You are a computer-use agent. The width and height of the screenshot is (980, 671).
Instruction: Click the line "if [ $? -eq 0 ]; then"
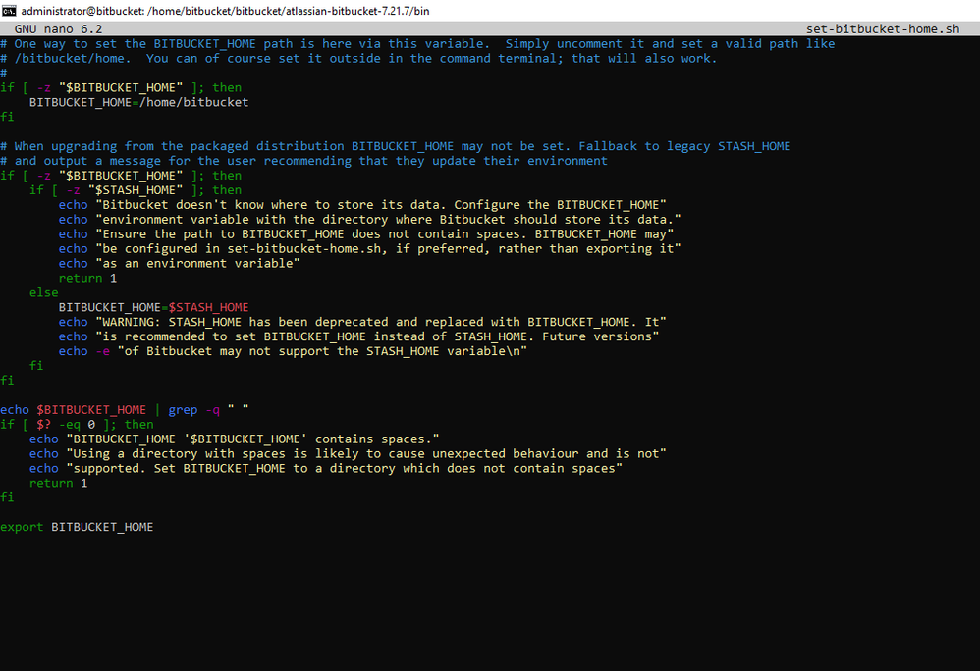point(77,425)
